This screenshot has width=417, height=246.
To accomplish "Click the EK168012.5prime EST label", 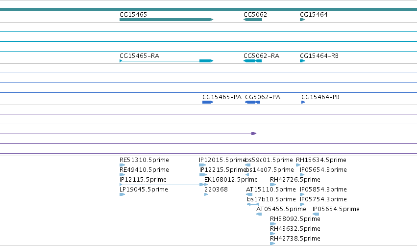I will tap(231, 180).
